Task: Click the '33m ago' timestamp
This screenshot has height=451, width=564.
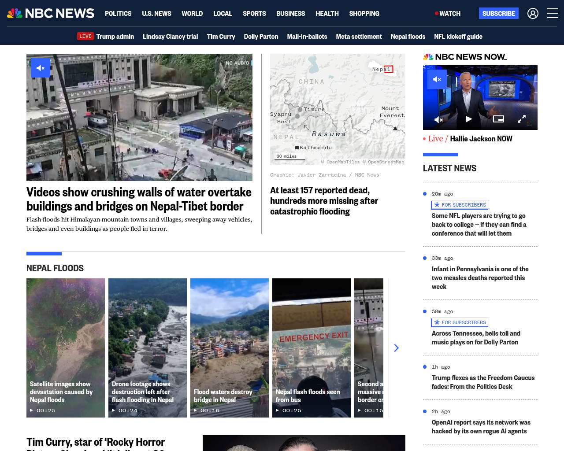Action: coord(442,258)
